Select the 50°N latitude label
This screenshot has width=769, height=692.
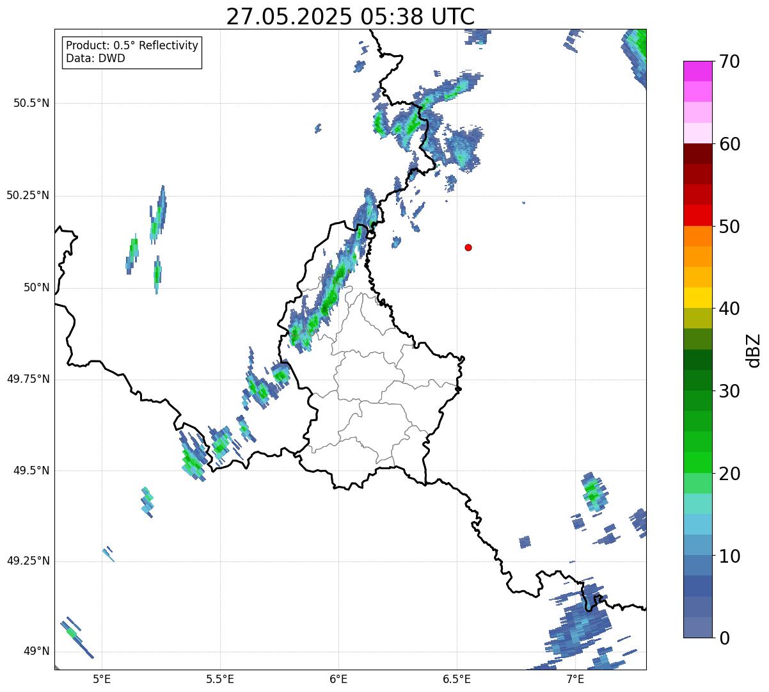pyautogui.click(x=36, y=287)
